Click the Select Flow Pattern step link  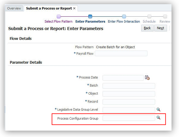tap(58, 21)
